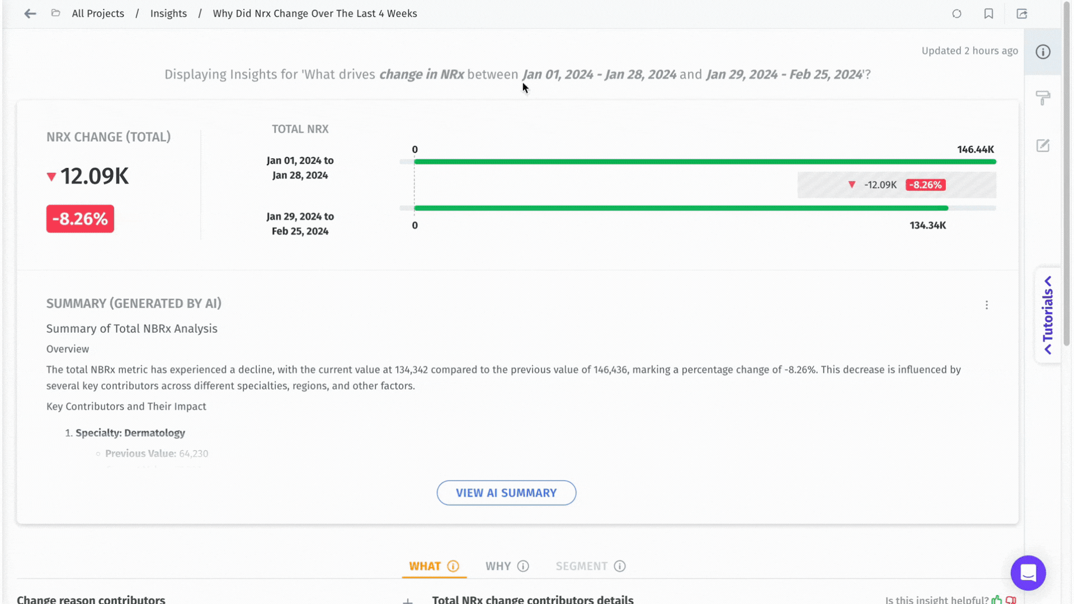1074x604 pixels.
Task: Click the back arrow icon
Action: pyautogui.click(x=30, y=13)
